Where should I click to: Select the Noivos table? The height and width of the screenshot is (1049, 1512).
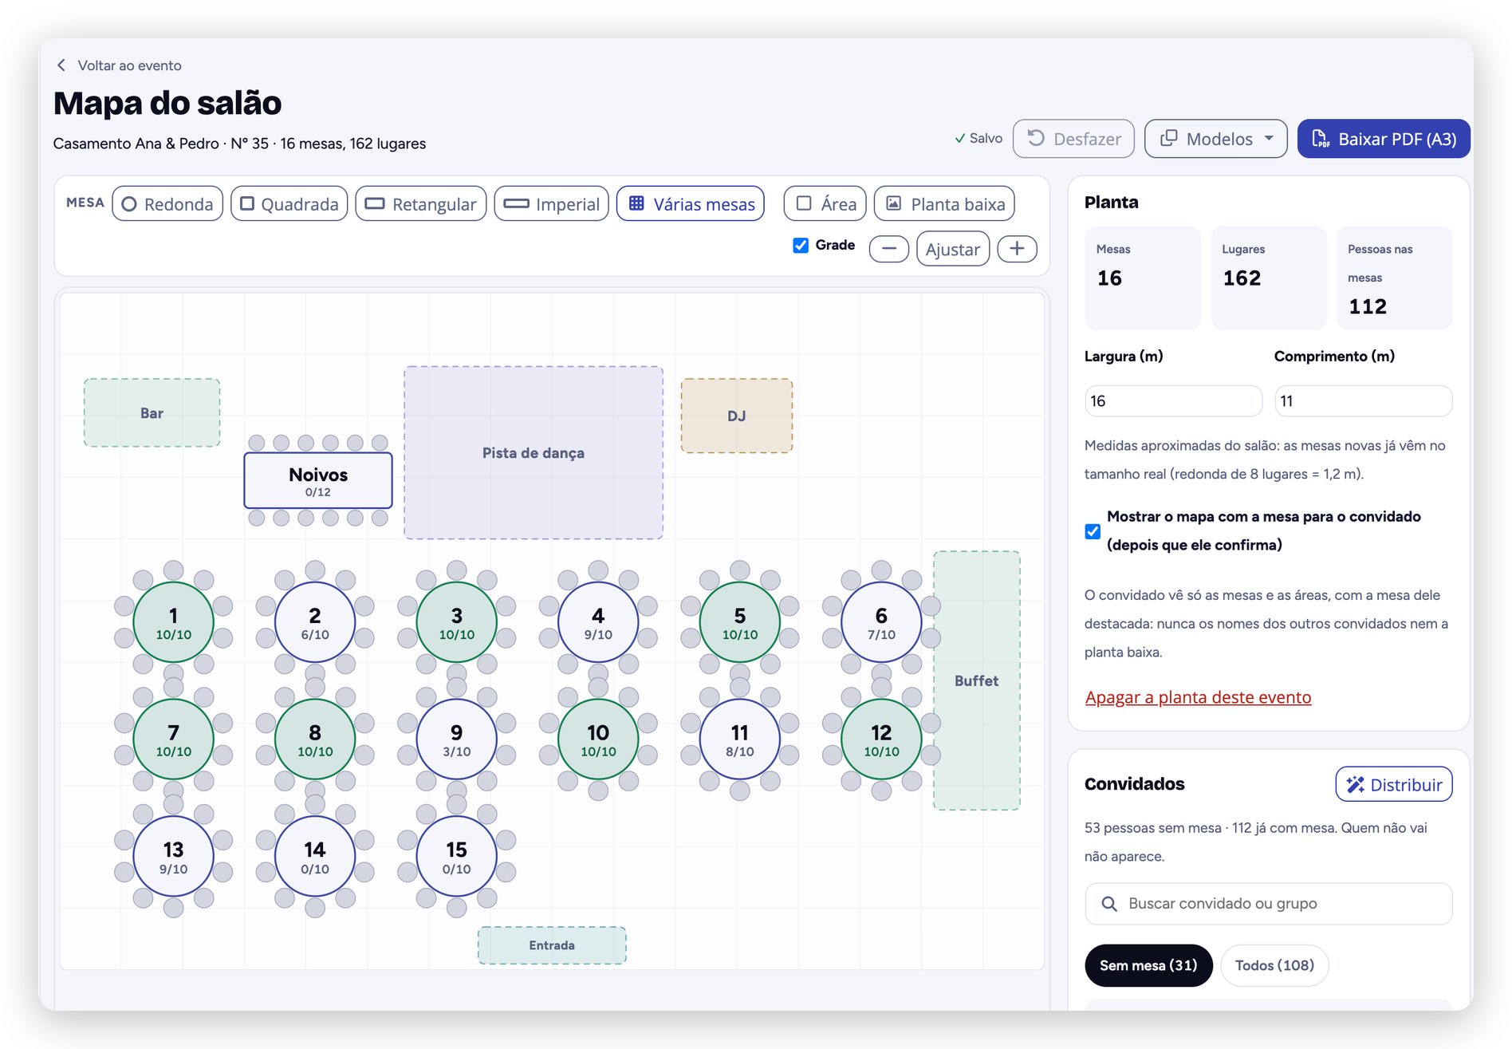coord(318,480)
